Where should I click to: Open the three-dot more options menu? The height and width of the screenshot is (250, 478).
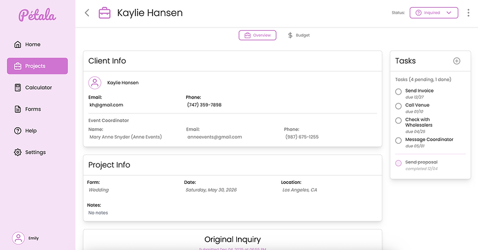(x=468, y=13)
